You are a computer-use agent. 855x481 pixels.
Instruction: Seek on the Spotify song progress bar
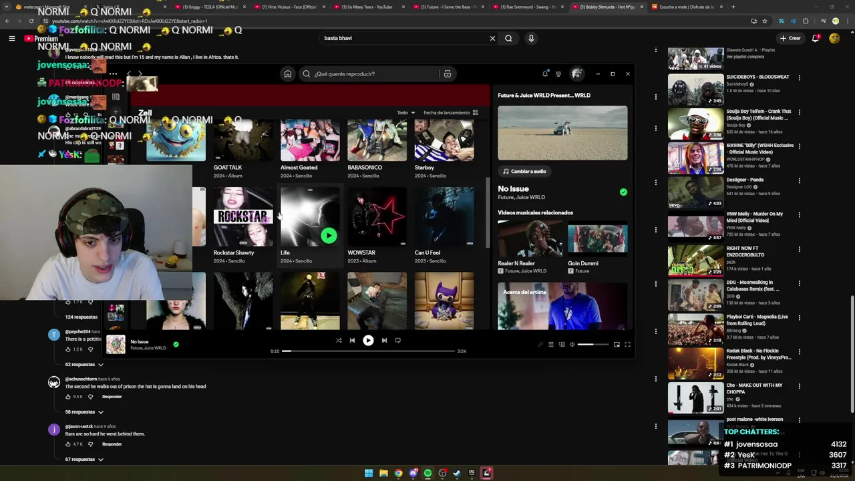[368, 351]
